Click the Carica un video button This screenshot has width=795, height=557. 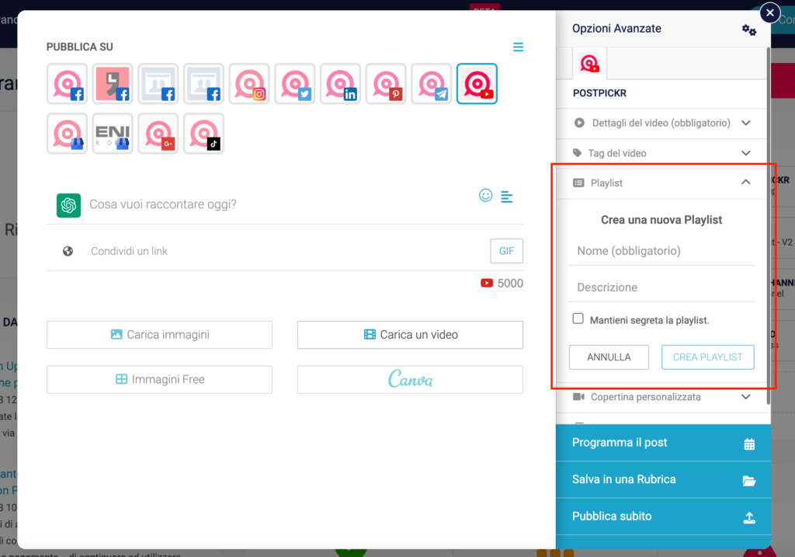point(410,335)
